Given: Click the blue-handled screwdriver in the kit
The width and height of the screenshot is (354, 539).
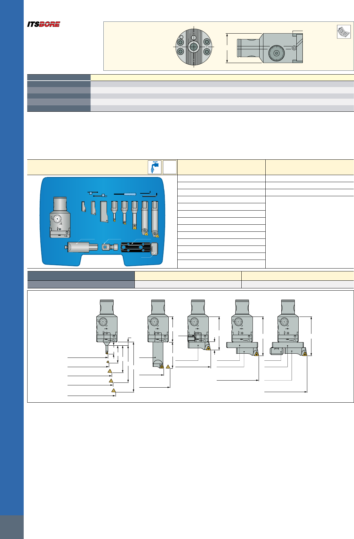Looking at the screenshot, I should tap(125, 194).
